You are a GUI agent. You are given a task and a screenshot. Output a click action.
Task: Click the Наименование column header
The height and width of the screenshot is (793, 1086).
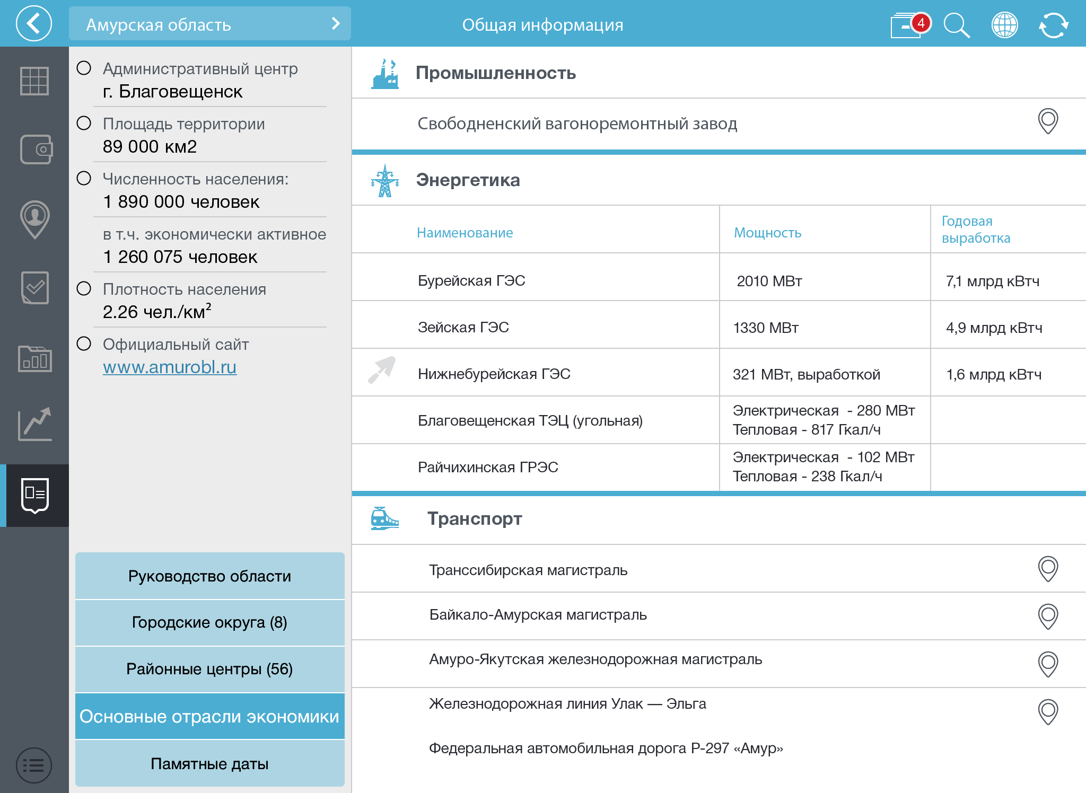[465, 232]
